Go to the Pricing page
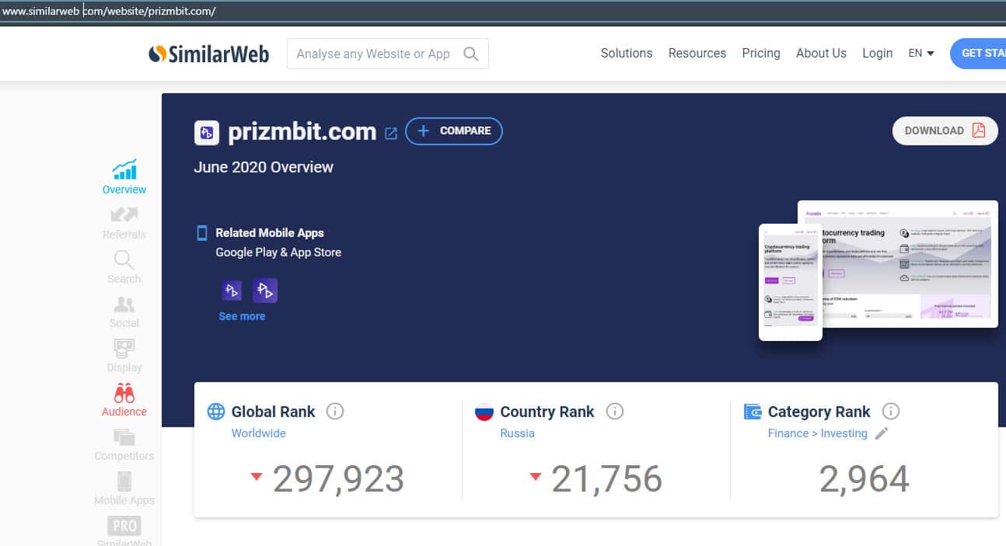The height and width of the screenshot is (546, 1006). pos(761,54)
